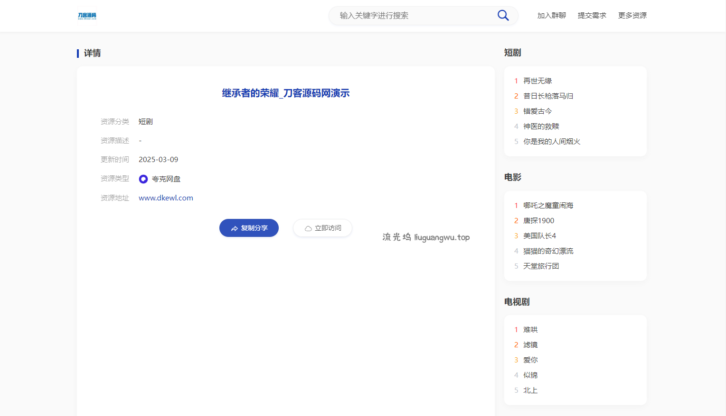Open movie 哪吒之魔童闹海

click(548, 206)
